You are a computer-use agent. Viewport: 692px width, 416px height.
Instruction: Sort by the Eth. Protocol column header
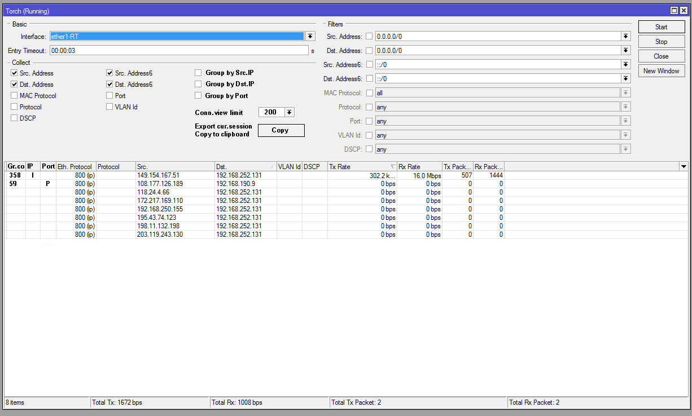tap(76, 167)
